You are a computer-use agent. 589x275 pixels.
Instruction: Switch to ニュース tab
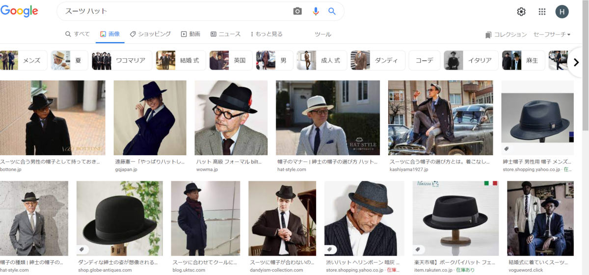tap(226, 34)
